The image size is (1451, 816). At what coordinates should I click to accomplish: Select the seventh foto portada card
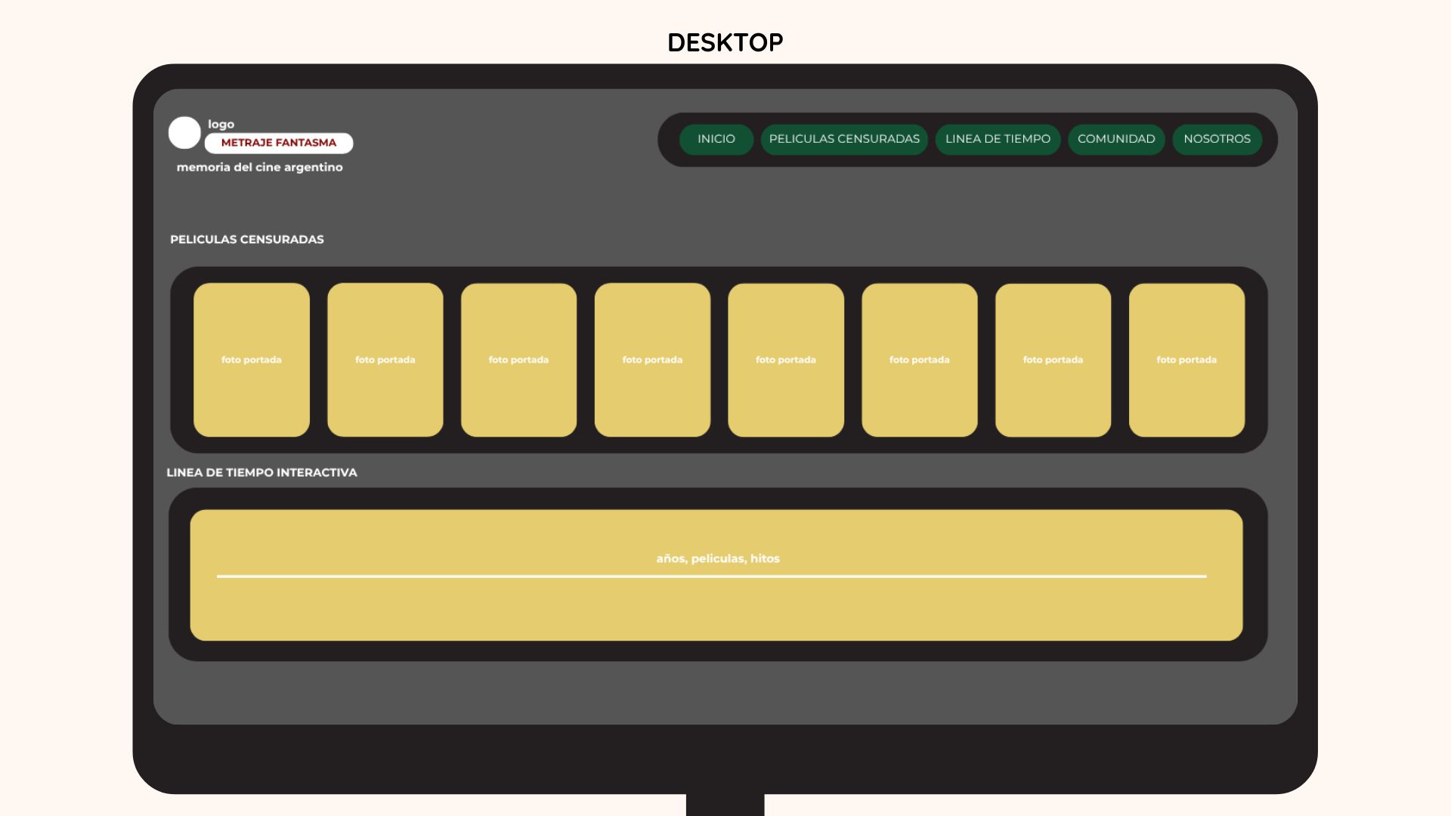click(1053, 360)
